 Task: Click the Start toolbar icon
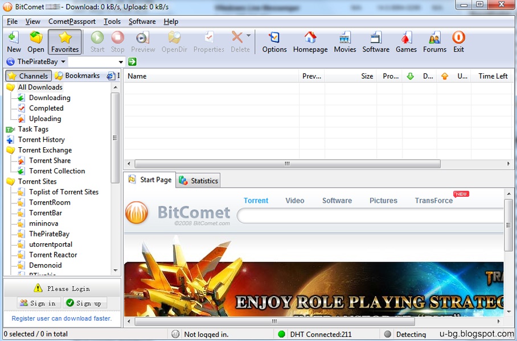point(97,42)
